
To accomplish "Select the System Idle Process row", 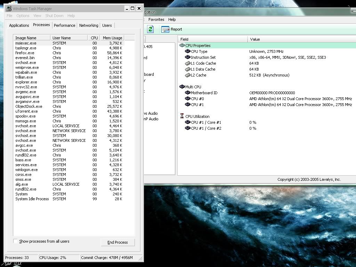I will (x=69, y=199).
